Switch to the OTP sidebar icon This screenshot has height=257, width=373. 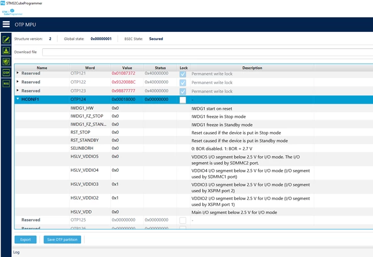pyautogui.click(x=6, y=73)
